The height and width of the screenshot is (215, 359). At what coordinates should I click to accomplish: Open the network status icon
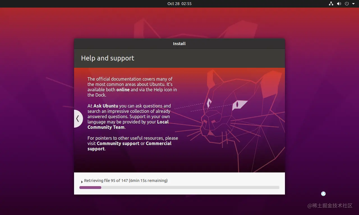(331, 4)
